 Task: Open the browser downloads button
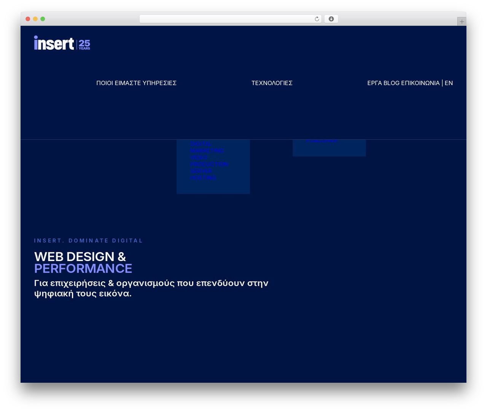point(331,19)
